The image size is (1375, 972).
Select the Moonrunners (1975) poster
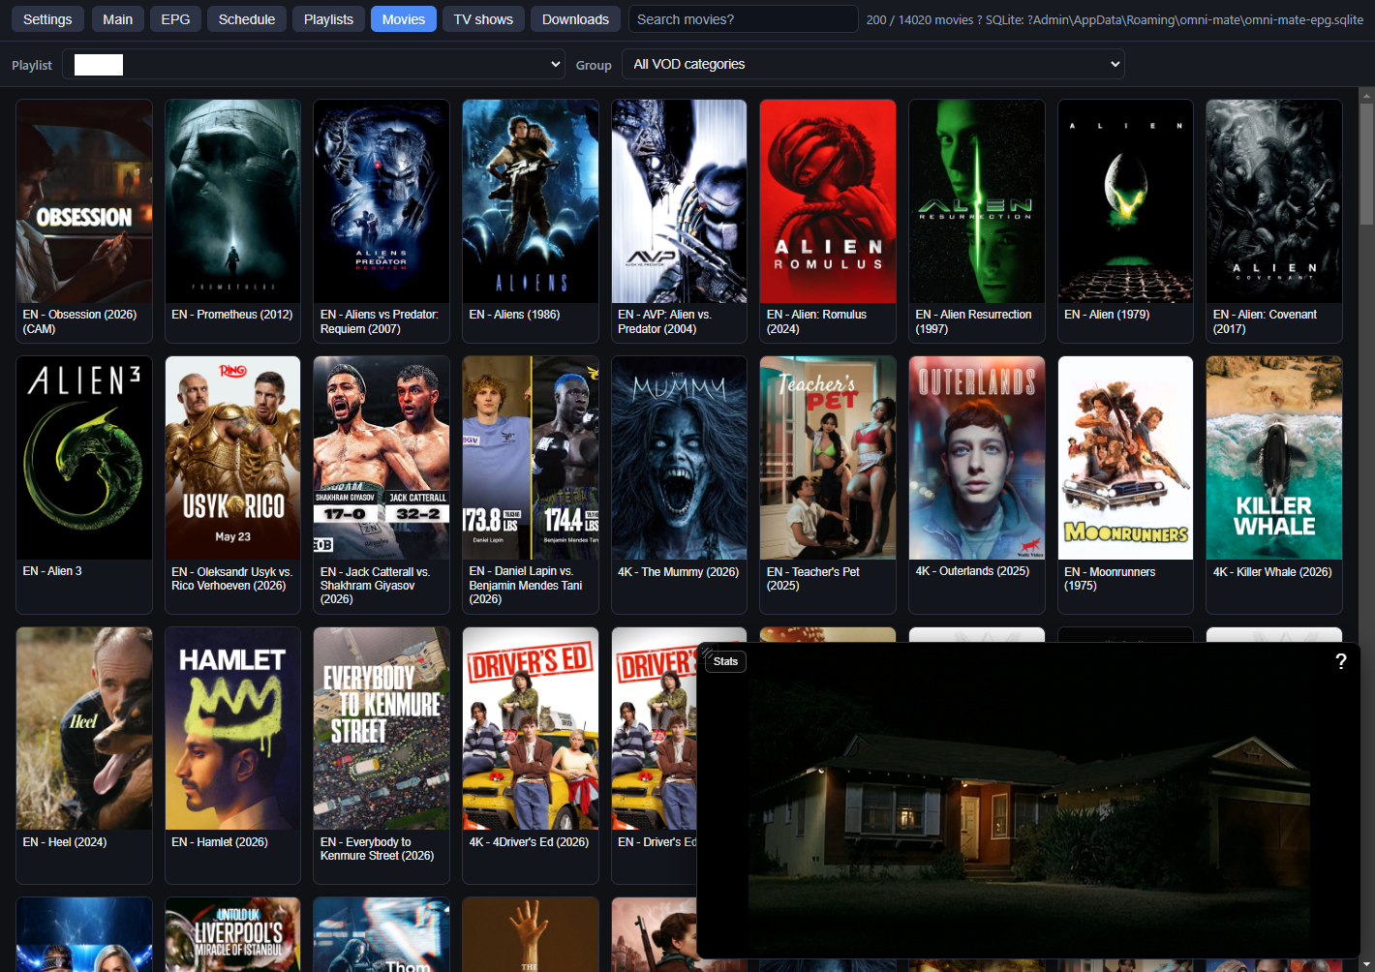point(1125,458)
